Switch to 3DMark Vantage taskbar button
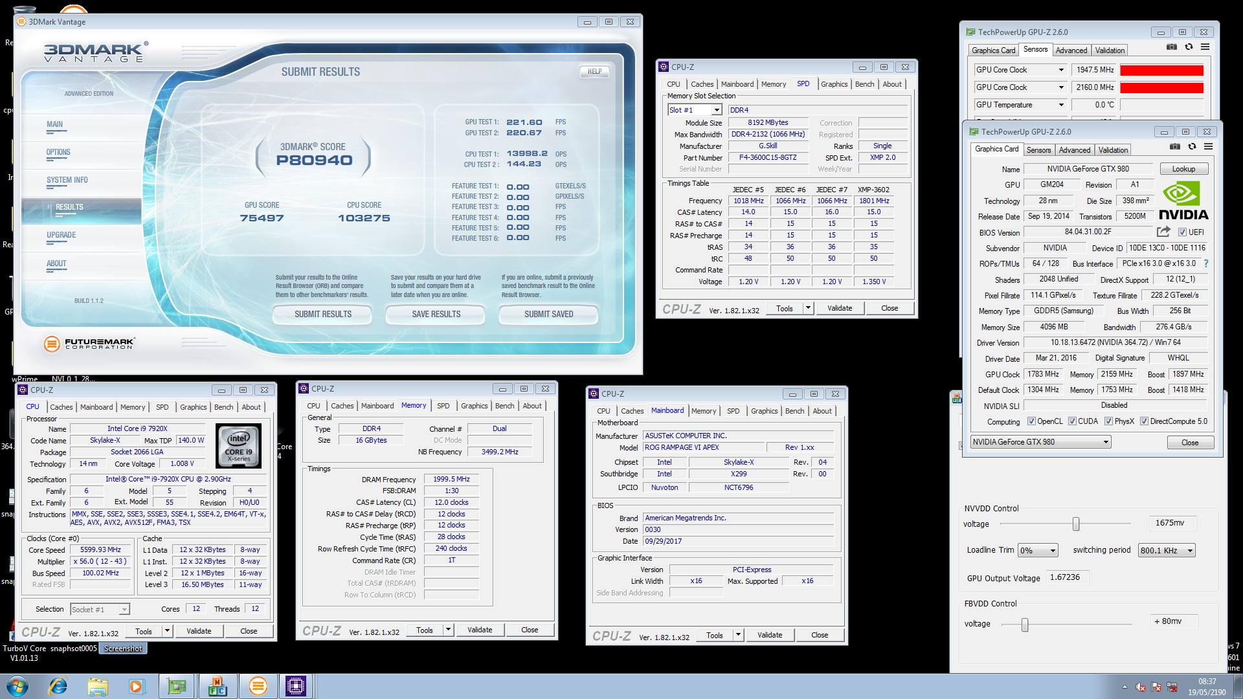 click(x=258, y=686)
